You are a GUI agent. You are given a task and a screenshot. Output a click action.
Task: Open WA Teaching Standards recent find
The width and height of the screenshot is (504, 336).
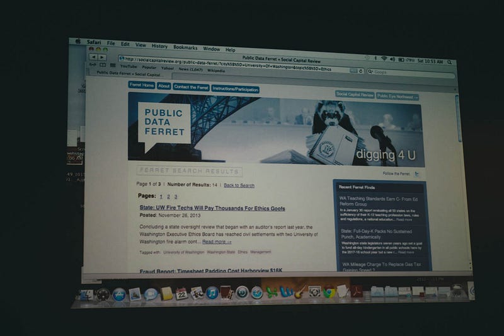click(379, 201)
